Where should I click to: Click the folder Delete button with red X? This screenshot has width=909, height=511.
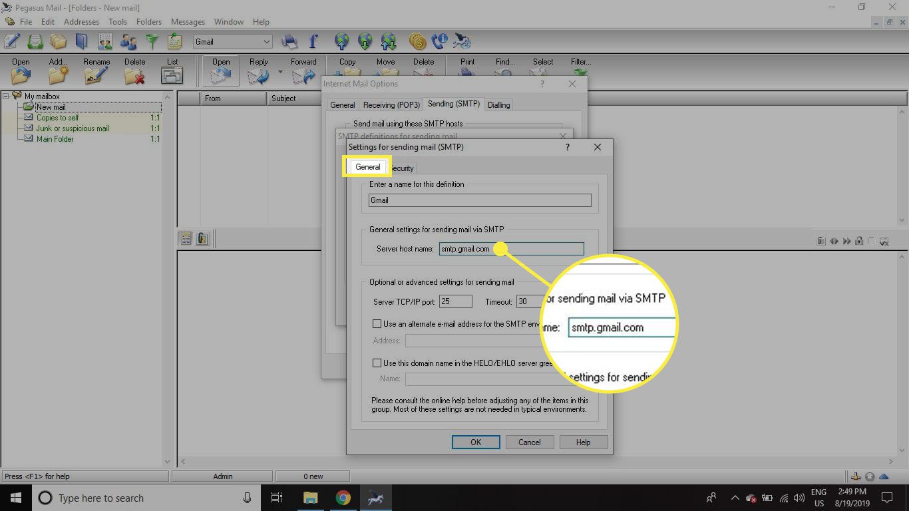134,71
